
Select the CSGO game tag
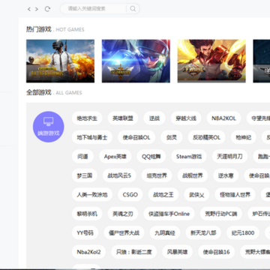click(x=130, y=194)
